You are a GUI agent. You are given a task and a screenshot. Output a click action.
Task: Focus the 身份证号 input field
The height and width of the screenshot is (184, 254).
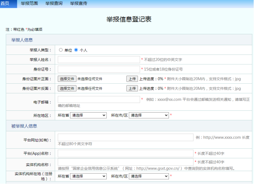[99, 69]
